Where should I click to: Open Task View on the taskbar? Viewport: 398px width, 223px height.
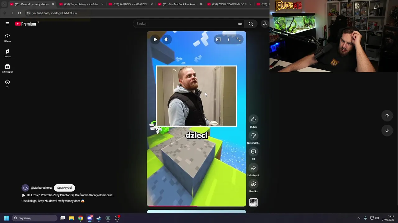click(x=62, y=218)
